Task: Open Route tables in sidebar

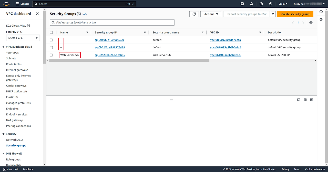Action: (x=14, y=64)
